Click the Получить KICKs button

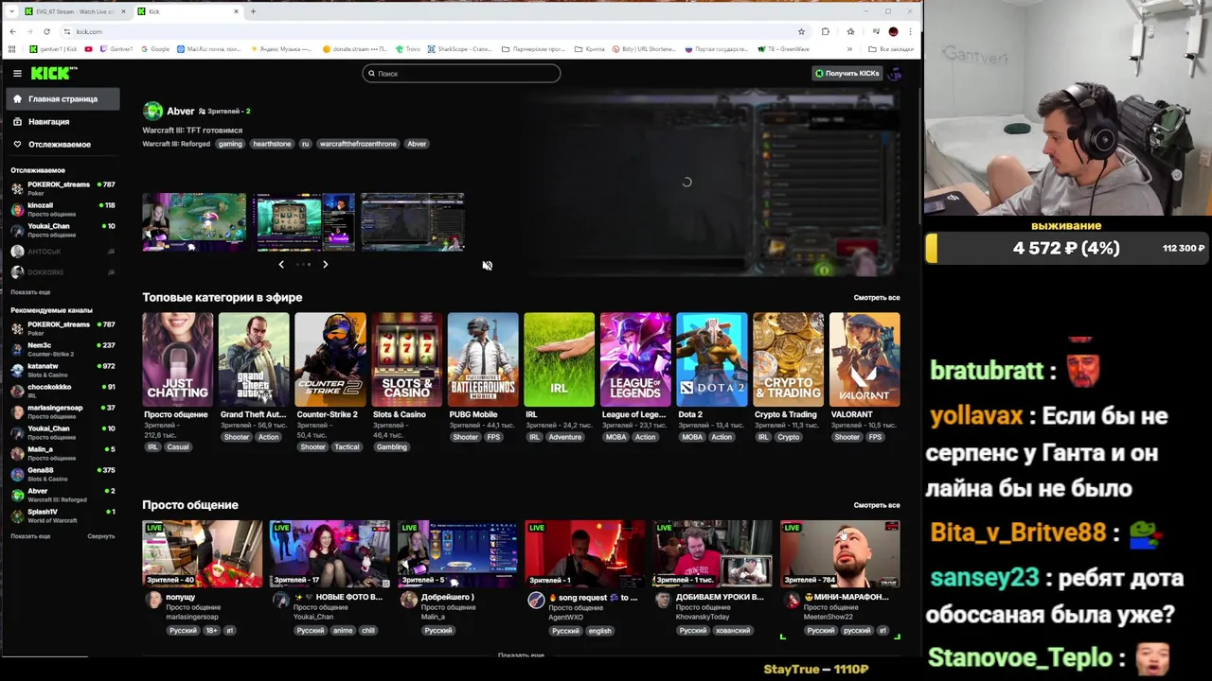pos(847,73)
